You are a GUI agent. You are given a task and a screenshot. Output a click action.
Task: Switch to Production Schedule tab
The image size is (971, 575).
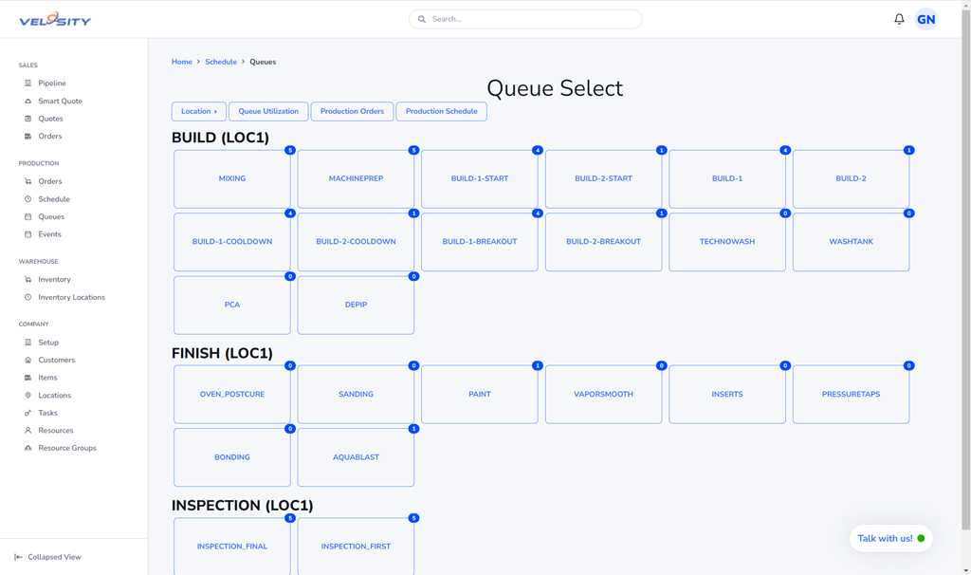(x=441, y=112)
